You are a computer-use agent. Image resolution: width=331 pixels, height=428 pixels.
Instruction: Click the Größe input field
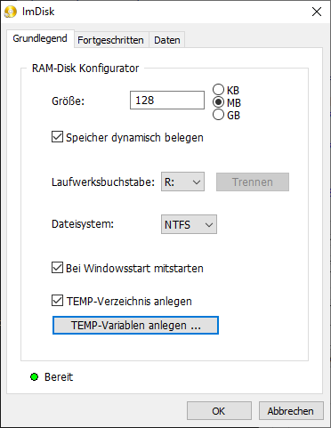(167, 101)
